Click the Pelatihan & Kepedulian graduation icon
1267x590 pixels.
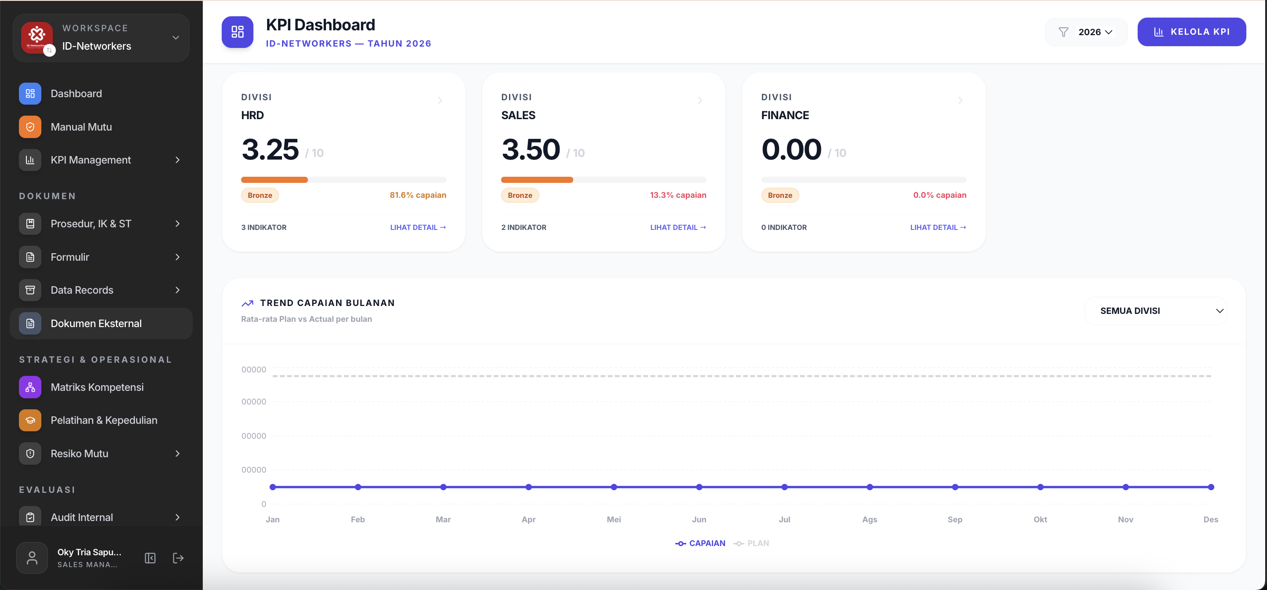(x=30, y=420)
